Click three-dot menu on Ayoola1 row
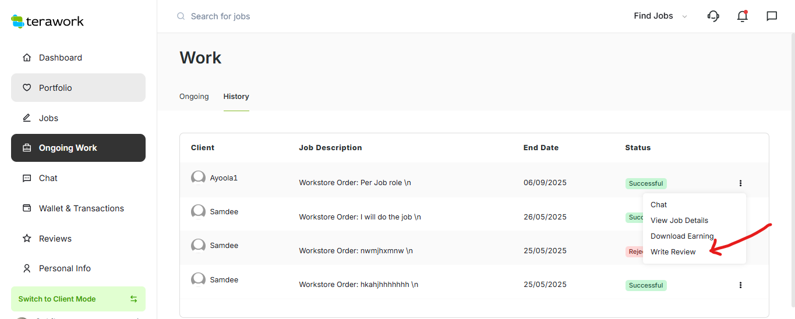 tap(740, 183)
